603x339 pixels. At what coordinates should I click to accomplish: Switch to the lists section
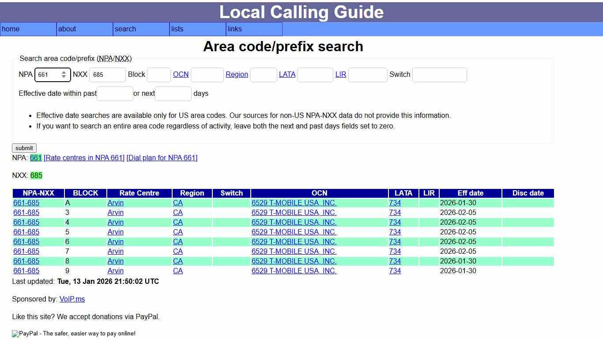[x=177, y=29]
